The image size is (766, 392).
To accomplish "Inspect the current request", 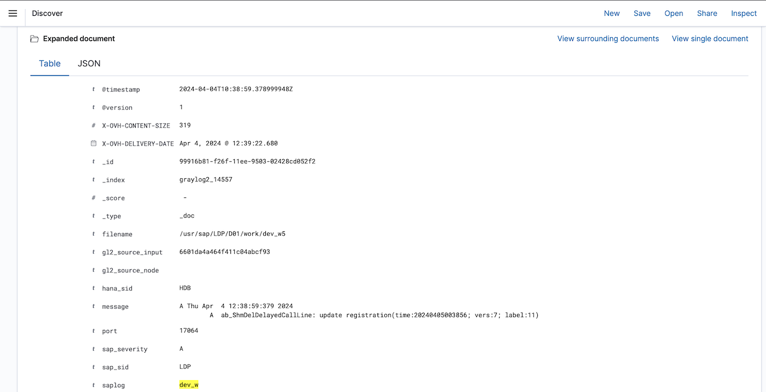I will (x=744, y=13).
